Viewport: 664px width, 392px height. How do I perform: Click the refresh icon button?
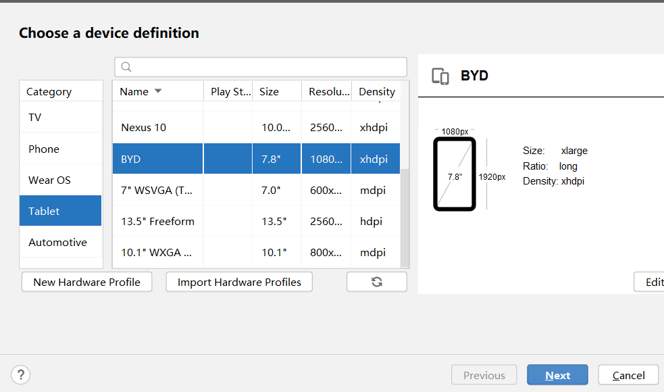376,282
